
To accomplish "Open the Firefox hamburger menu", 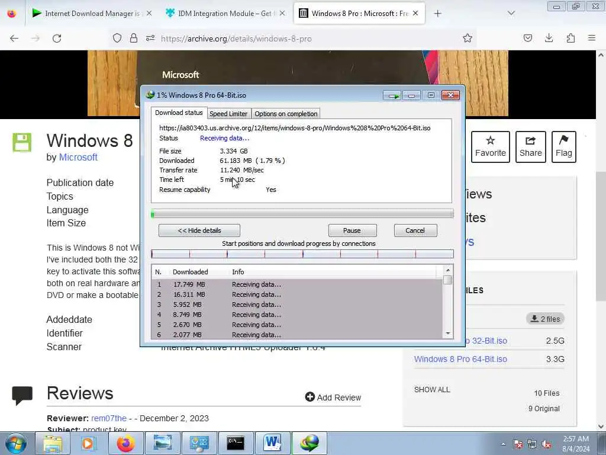I will pos(592,38).
